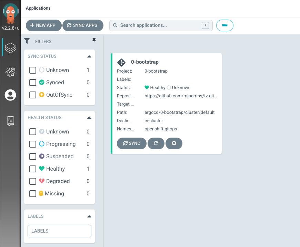The image size is (300, 247).
Task: Click the Sync Apps button
Action: coord(83,25)
